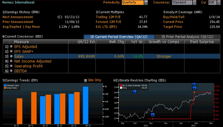Click the Quarterly periodicity field
223x127 pixels.
pyautogui.click(x=133, y=2)
